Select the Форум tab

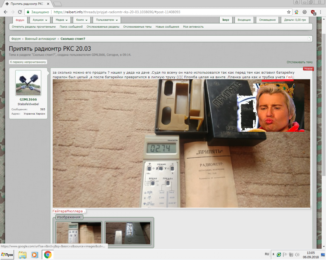pyautogui.click(x=20, y=20)
